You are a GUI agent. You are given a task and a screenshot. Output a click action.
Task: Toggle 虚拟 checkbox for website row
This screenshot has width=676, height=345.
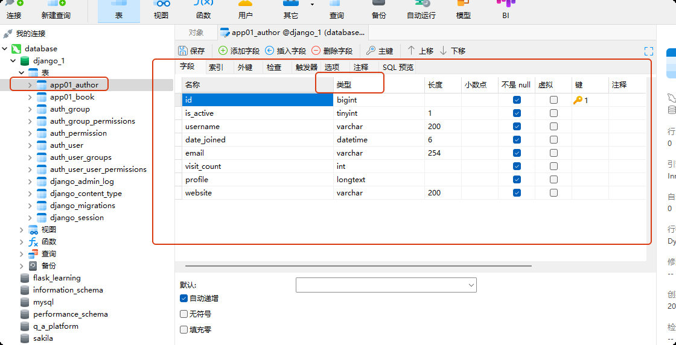point(553,192)
